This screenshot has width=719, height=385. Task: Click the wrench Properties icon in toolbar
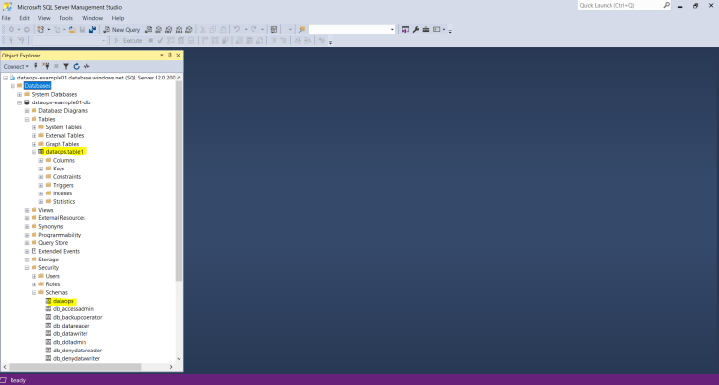(x=416, y=29)
